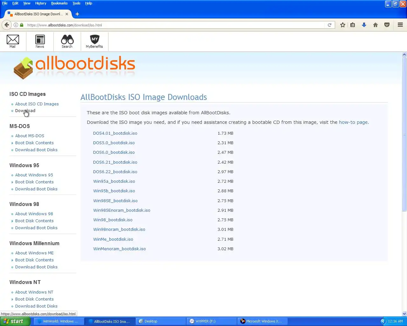
Task: Click the Download link under ISO CD Images
Action: 25,110
